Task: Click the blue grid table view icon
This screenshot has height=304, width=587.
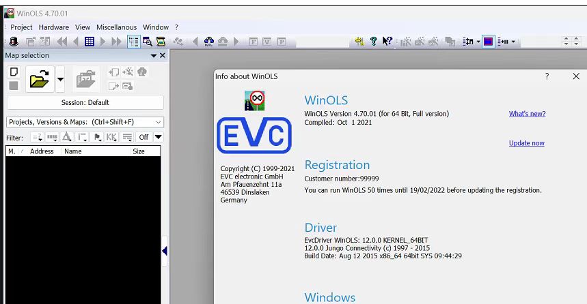Action: click(90, 42)
